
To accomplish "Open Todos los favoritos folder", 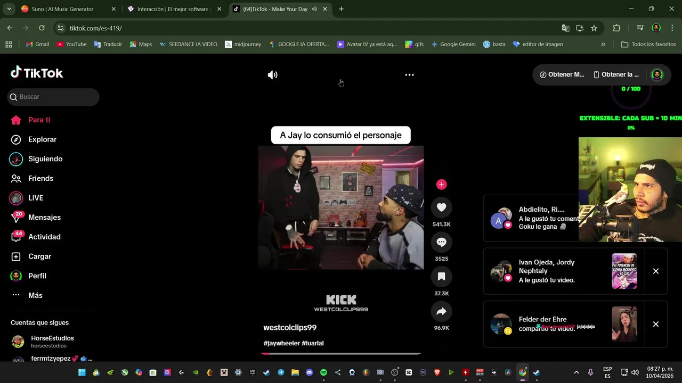I will tap(648, 44).
